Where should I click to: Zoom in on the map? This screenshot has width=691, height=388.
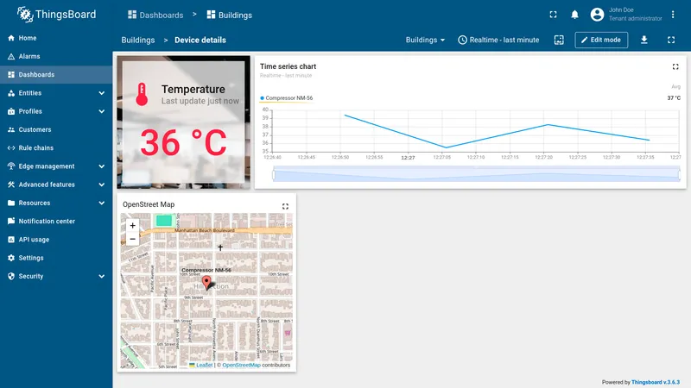click(133, 225)
